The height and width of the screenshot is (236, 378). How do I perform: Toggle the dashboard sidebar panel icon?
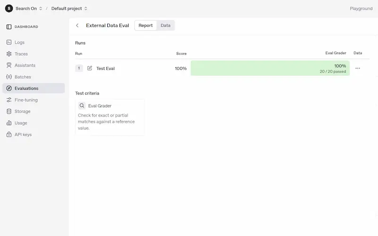point(9,27)
